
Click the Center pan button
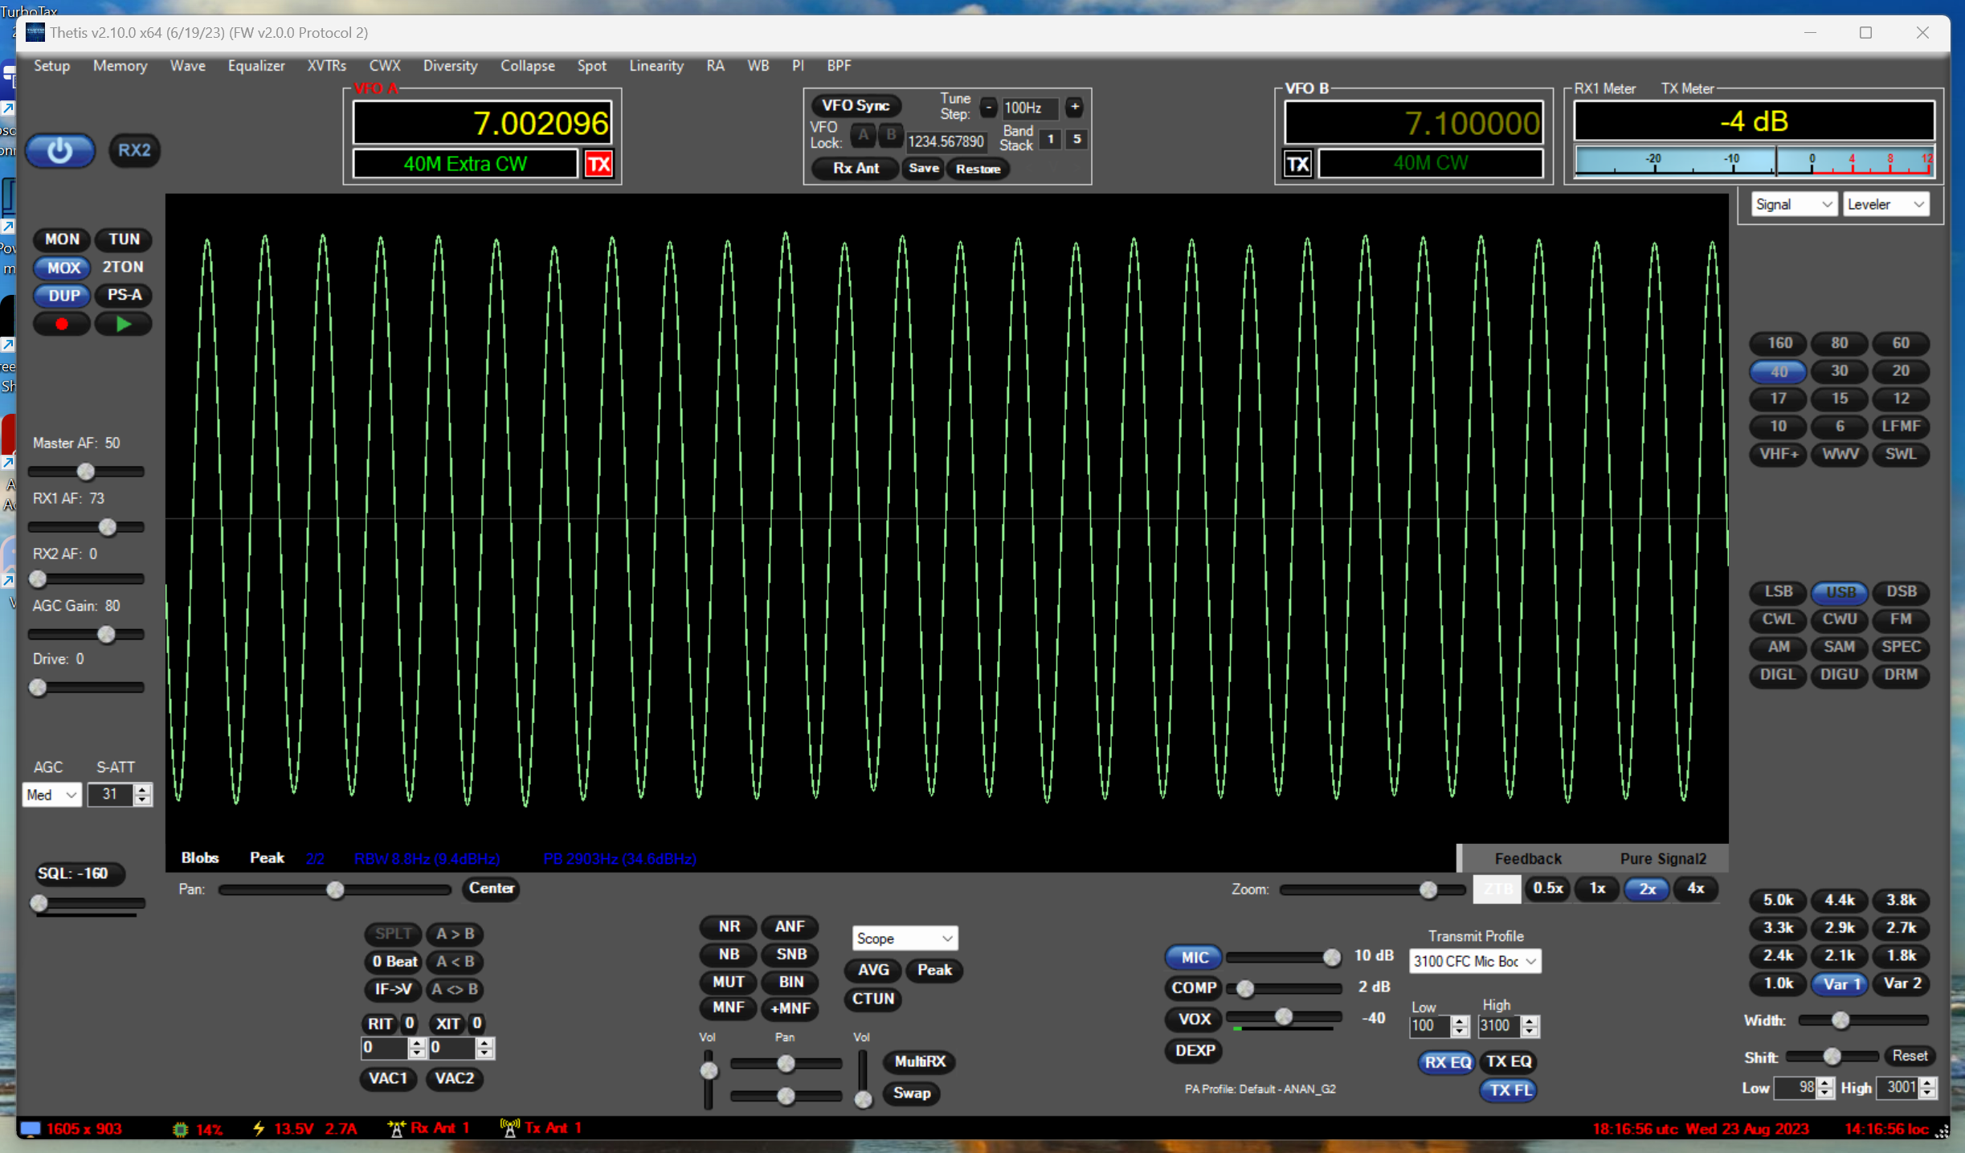point(492,889)
